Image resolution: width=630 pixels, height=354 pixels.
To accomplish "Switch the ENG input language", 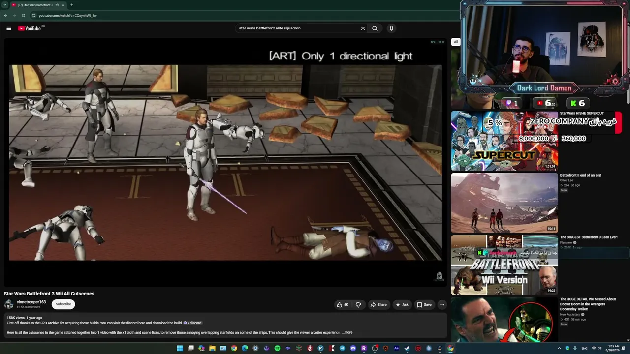I will point(585,348).
